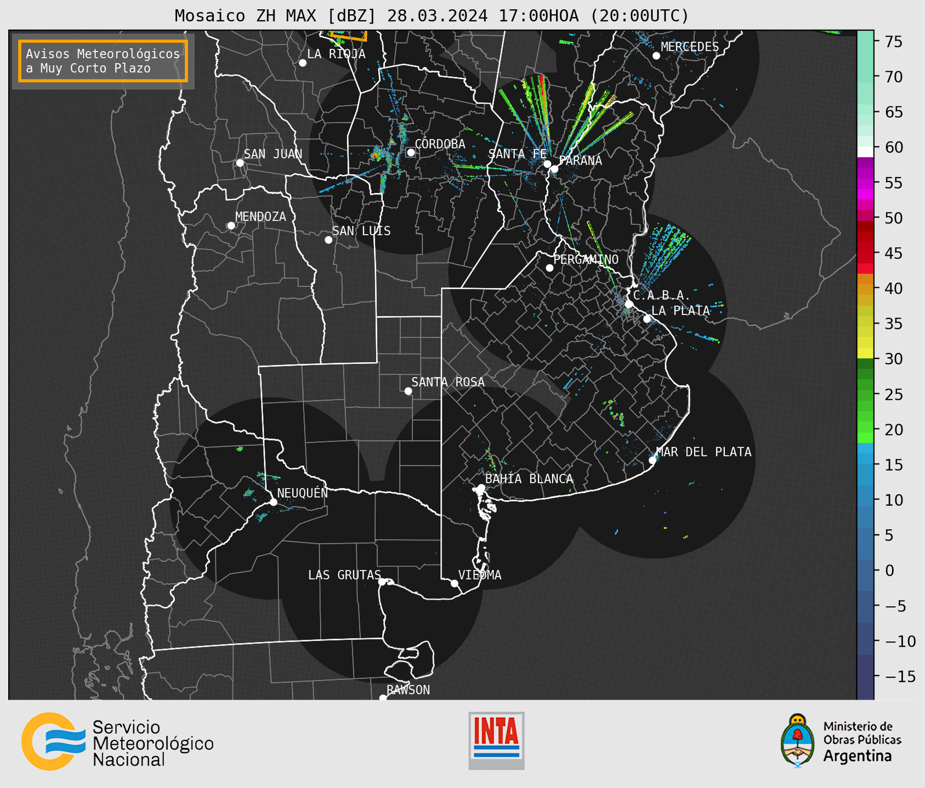Click the red radar echo north of Santa Fe
925x788 pixels.
(x=542, y=93)
